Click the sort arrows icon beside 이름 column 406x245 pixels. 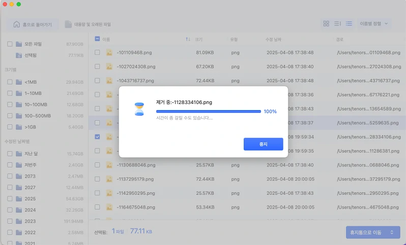click(188, 39)
